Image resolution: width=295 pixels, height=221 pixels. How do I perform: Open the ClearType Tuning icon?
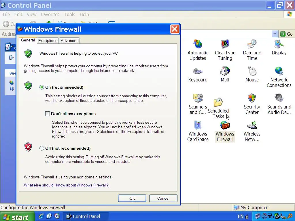point(225,44)
